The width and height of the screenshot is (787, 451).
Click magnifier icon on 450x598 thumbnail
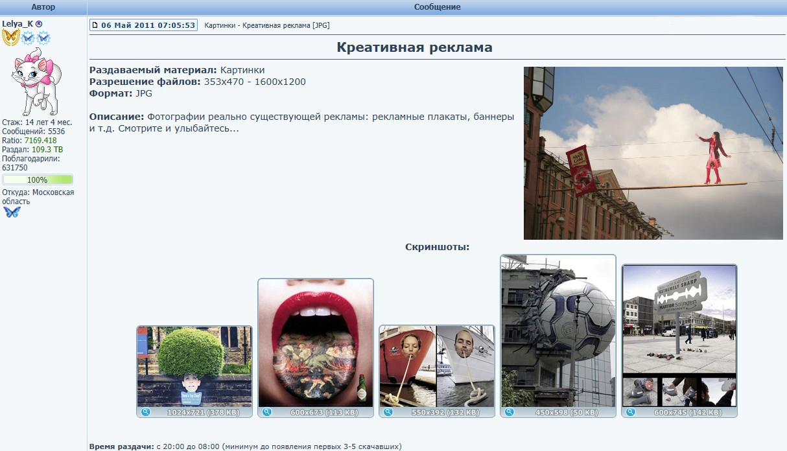click(510, 412)
